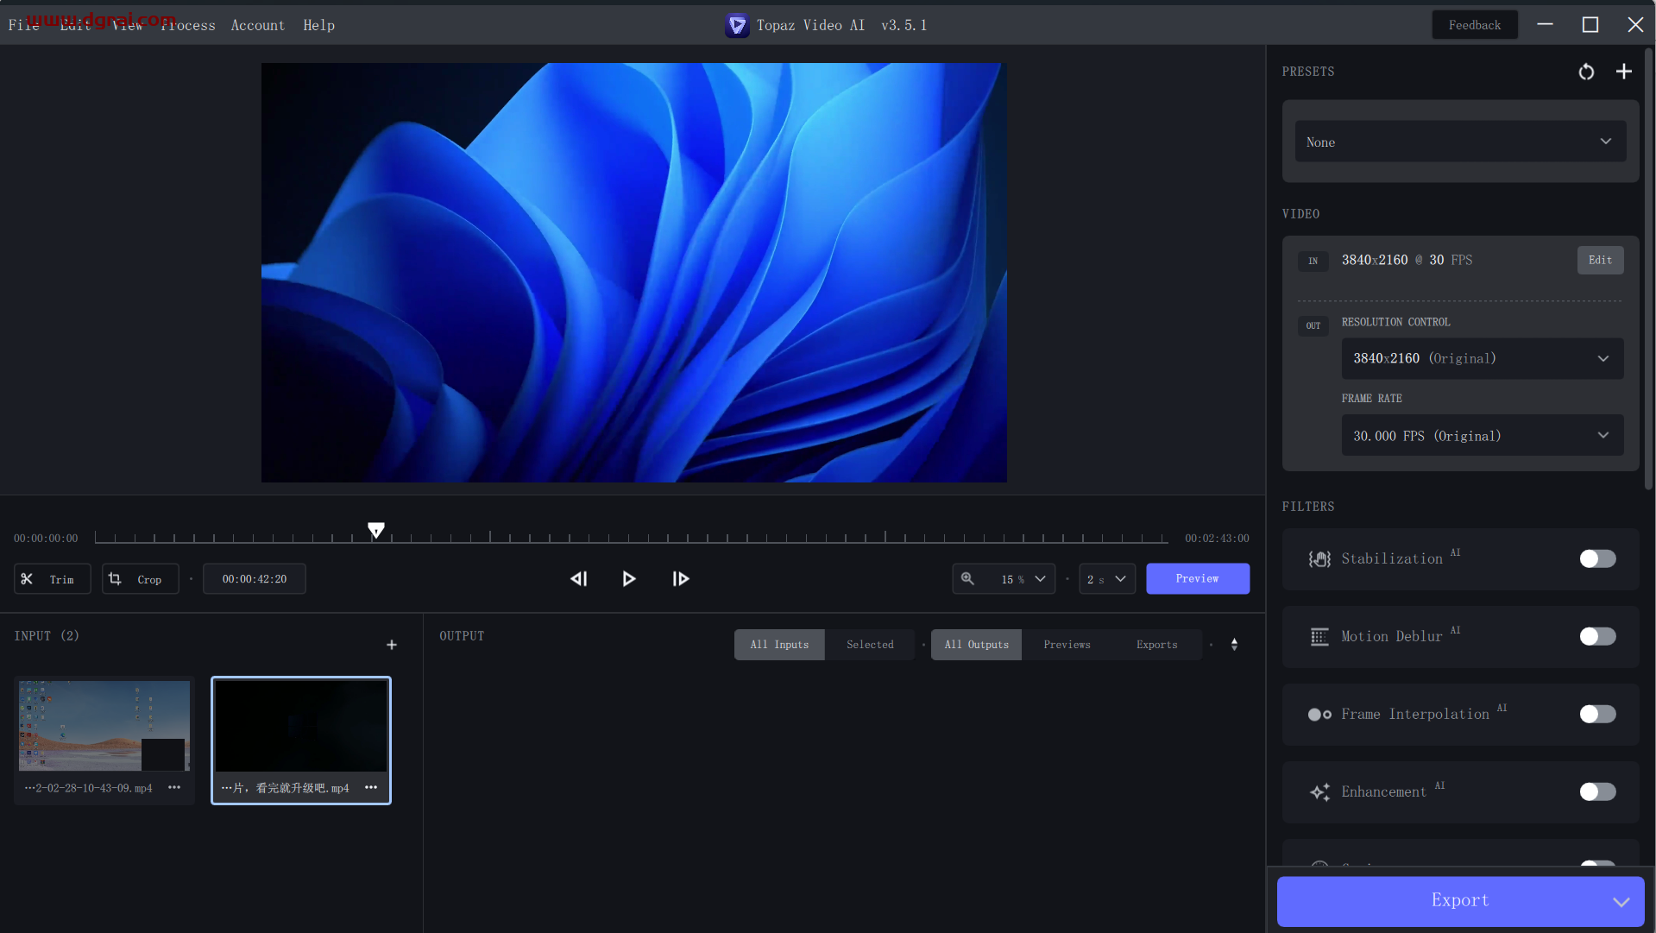Click the Trim scissors button

[52, 578]
